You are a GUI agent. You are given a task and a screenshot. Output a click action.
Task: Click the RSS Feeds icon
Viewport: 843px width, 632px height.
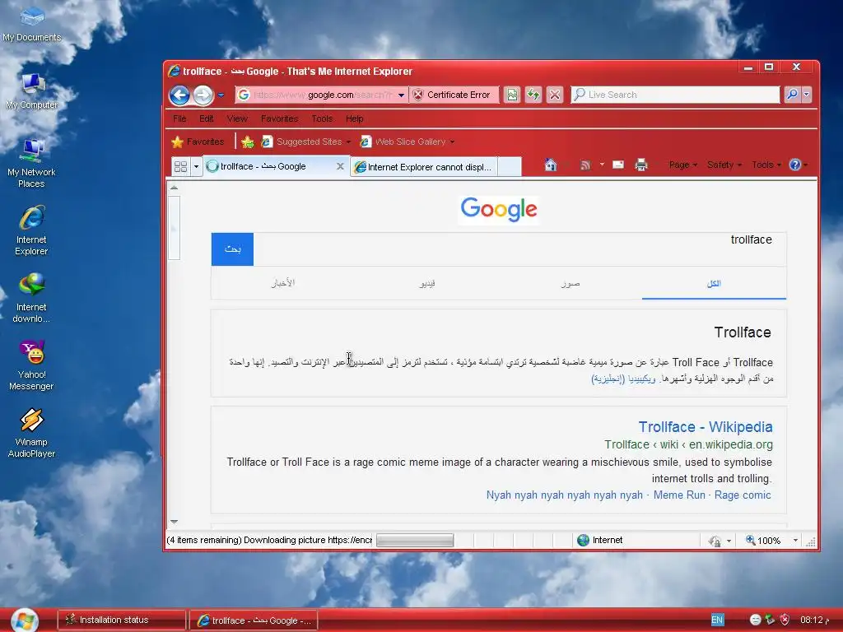click(x=585, y=165)
